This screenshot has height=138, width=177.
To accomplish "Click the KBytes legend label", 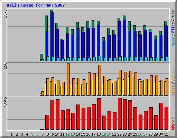I will [173, 124].
